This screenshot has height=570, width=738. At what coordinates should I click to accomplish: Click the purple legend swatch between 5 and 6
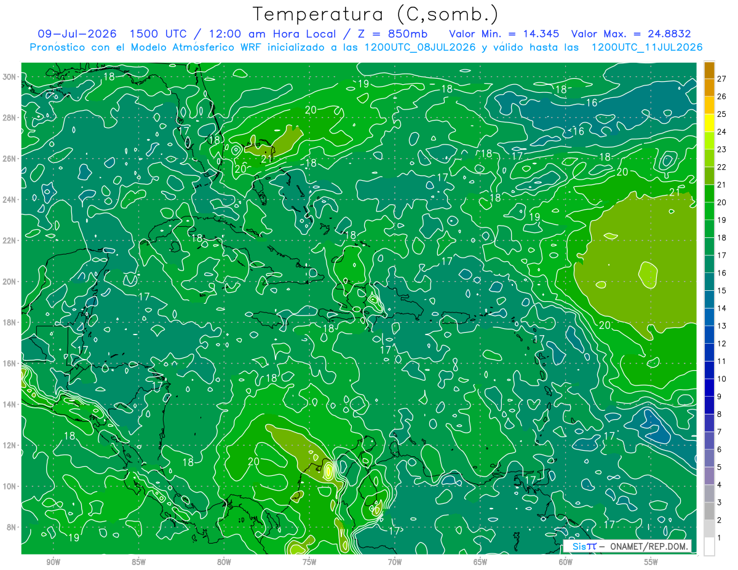tap(709, 458)
